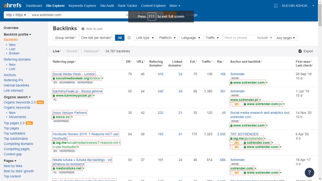Open the More menu in top navigation

pos(175,6)
